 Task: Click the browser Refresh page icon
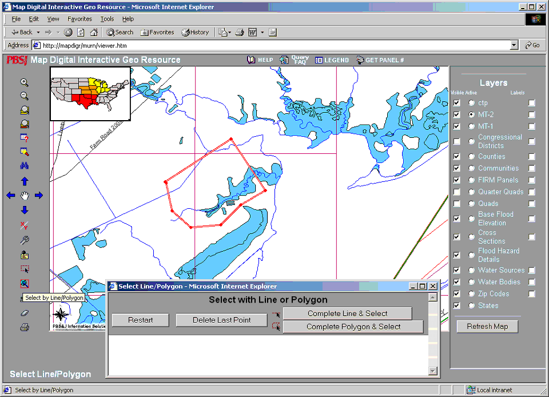coord(81,32)
